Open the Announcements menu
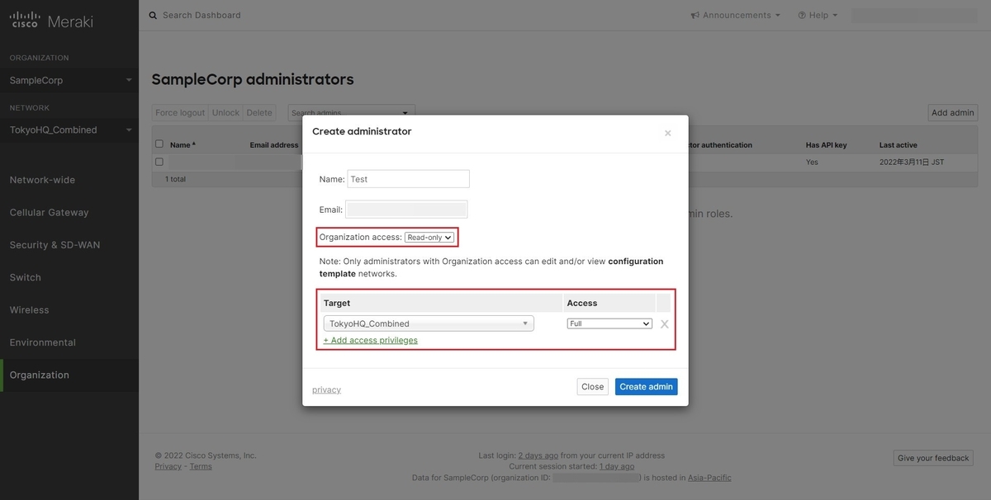The width and height of the screenshot is (991, 500). coord(736,15)
